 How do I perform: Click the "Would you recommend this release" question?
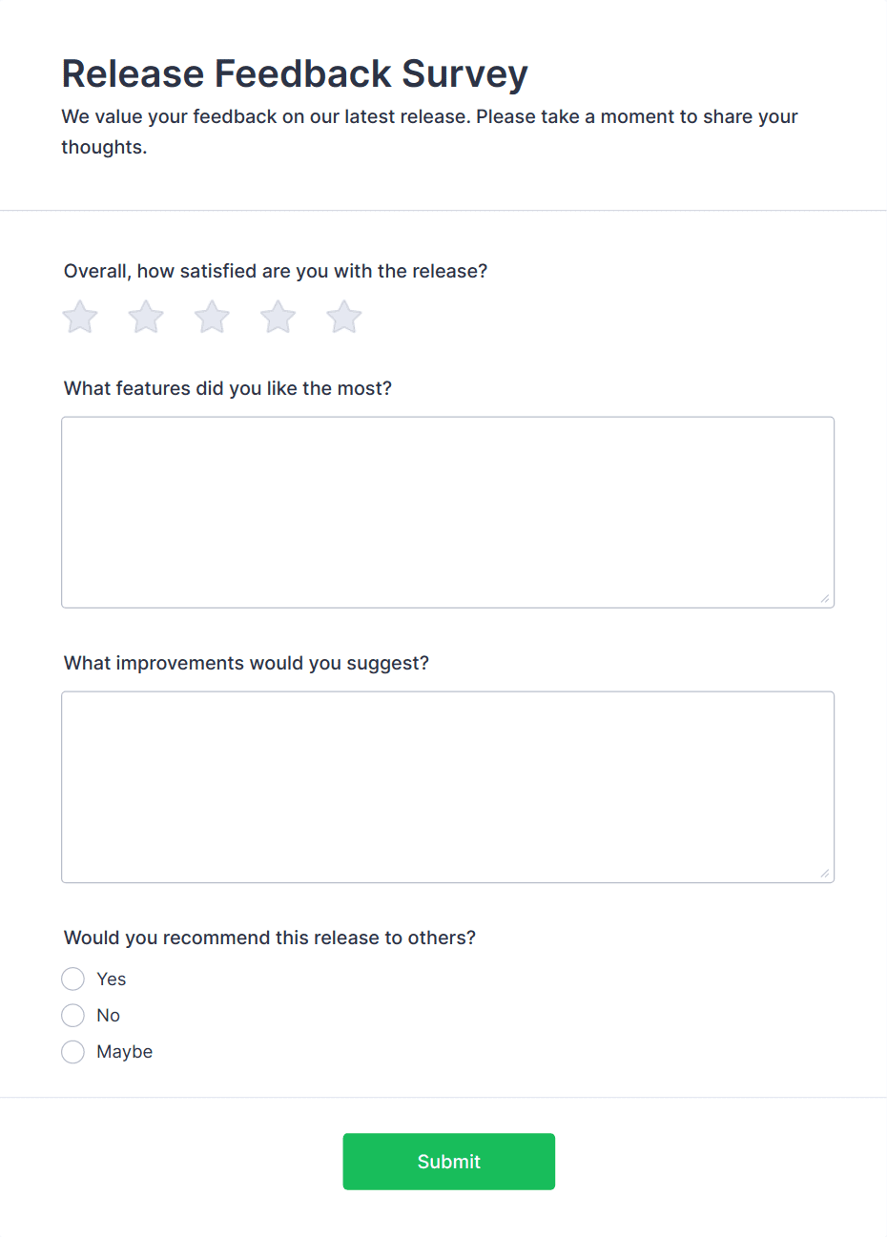[270, 938]
